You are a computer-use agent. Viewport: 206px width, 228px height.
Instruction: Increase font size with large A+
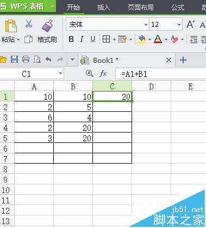[x=191, y=25]
